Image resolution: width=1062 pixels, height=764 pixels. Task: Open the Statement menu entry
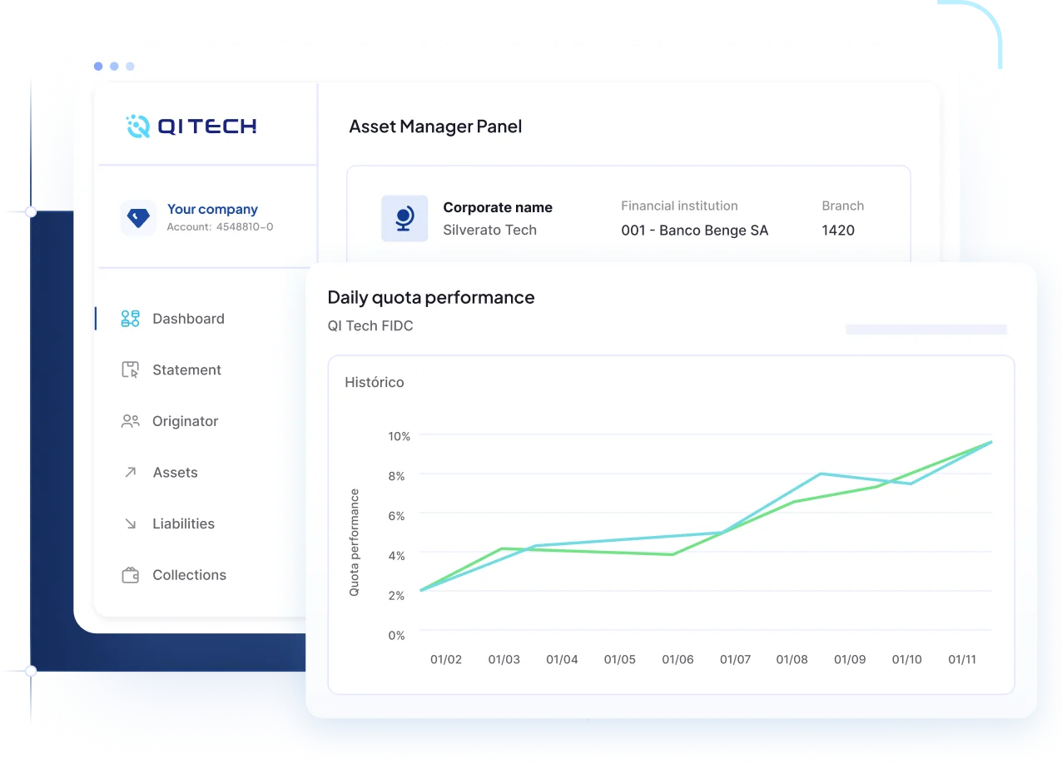[186, 370]
